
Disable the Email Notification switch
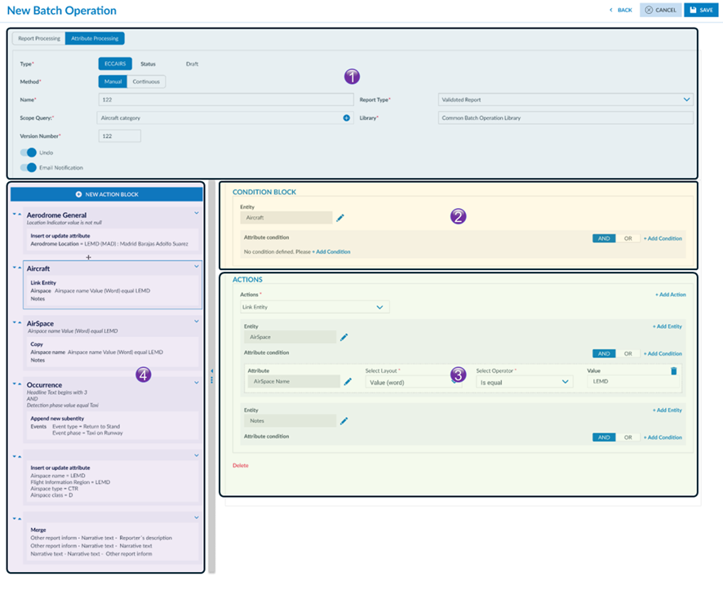29,168
